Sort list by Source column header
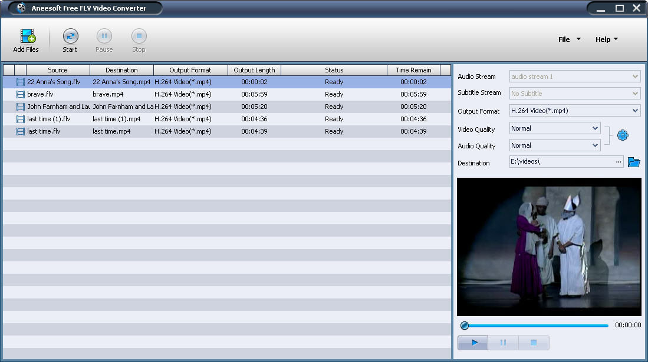648x362 pixels. click(58, 70)
